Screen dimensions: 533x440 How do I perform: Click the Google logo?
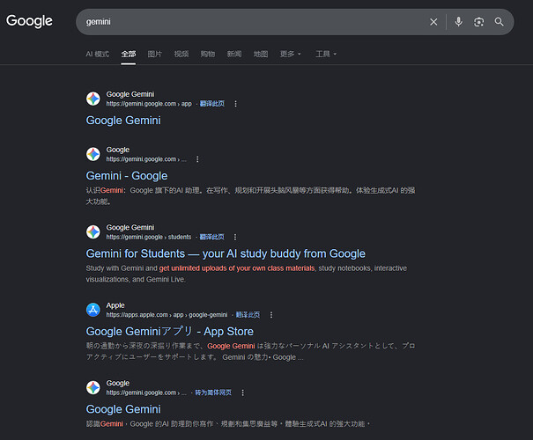pyautogui.click(x=29, y=21)
